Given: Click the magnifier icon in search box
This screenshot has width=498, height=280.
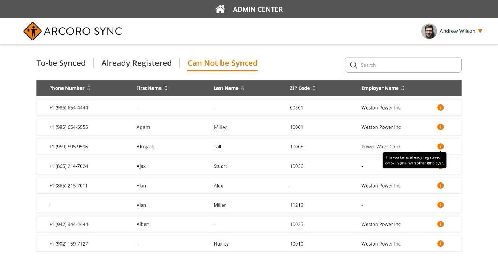Looking at the screenshot, I should pyautogui.click(x=353, y=65).
